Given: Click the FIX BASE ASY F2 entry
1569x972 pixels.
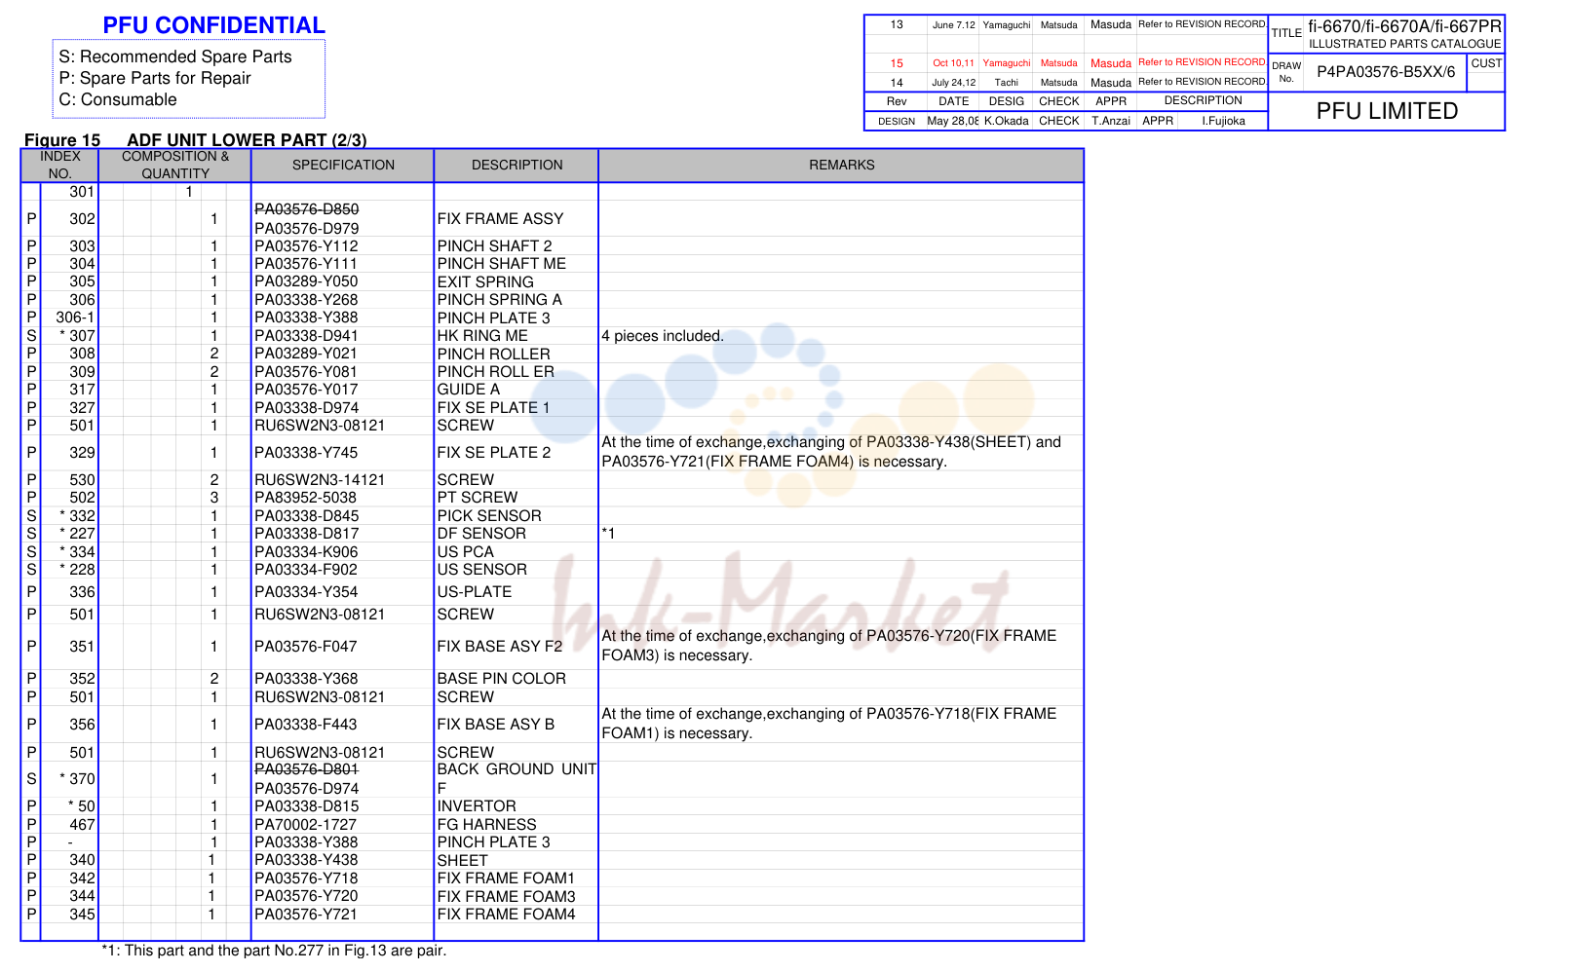Looking at the screenshot, I should coord(500,646).
